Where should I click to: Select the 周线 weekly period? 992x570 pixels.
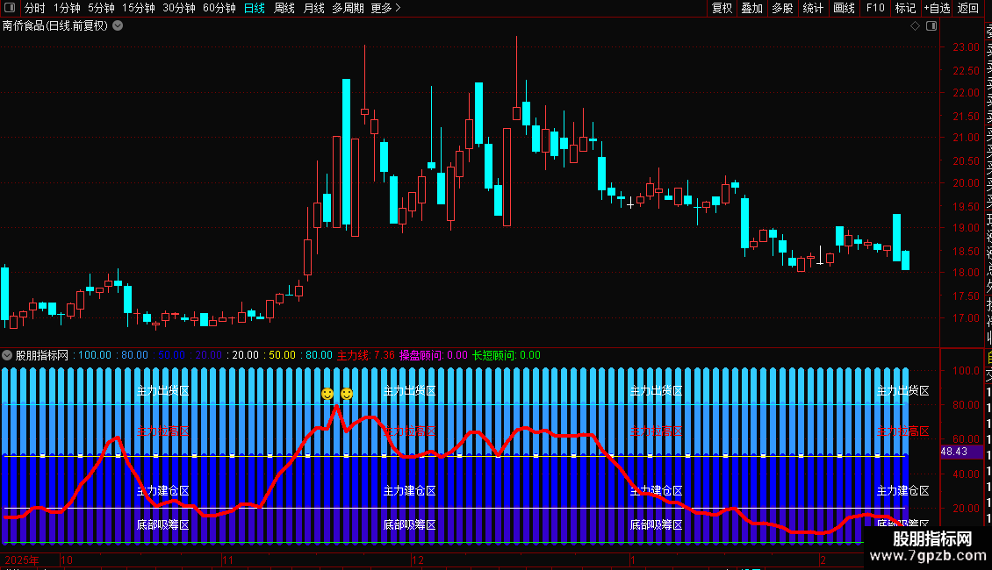tap(284, 8)
